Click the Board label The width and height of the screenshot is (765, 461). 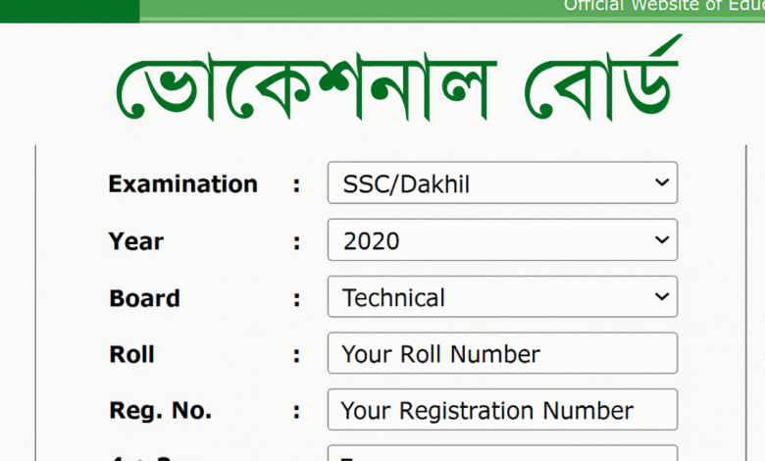click(144, 298)
